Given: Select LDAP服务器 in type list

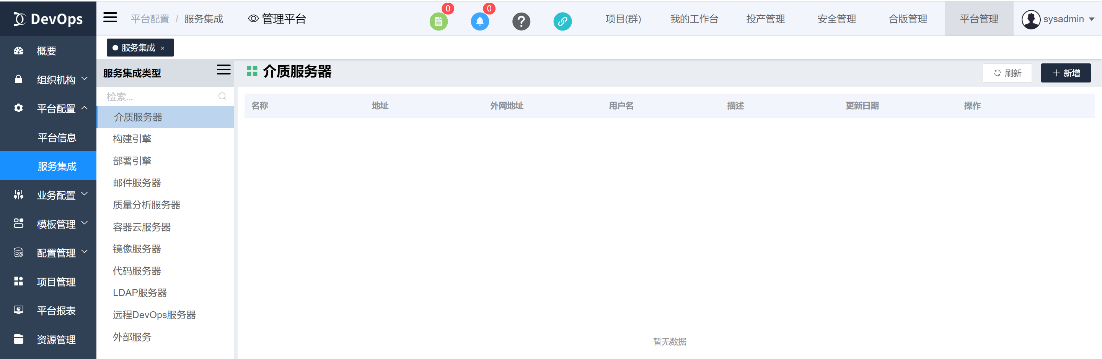Looking at the screenshot, I should pos(166,293).
